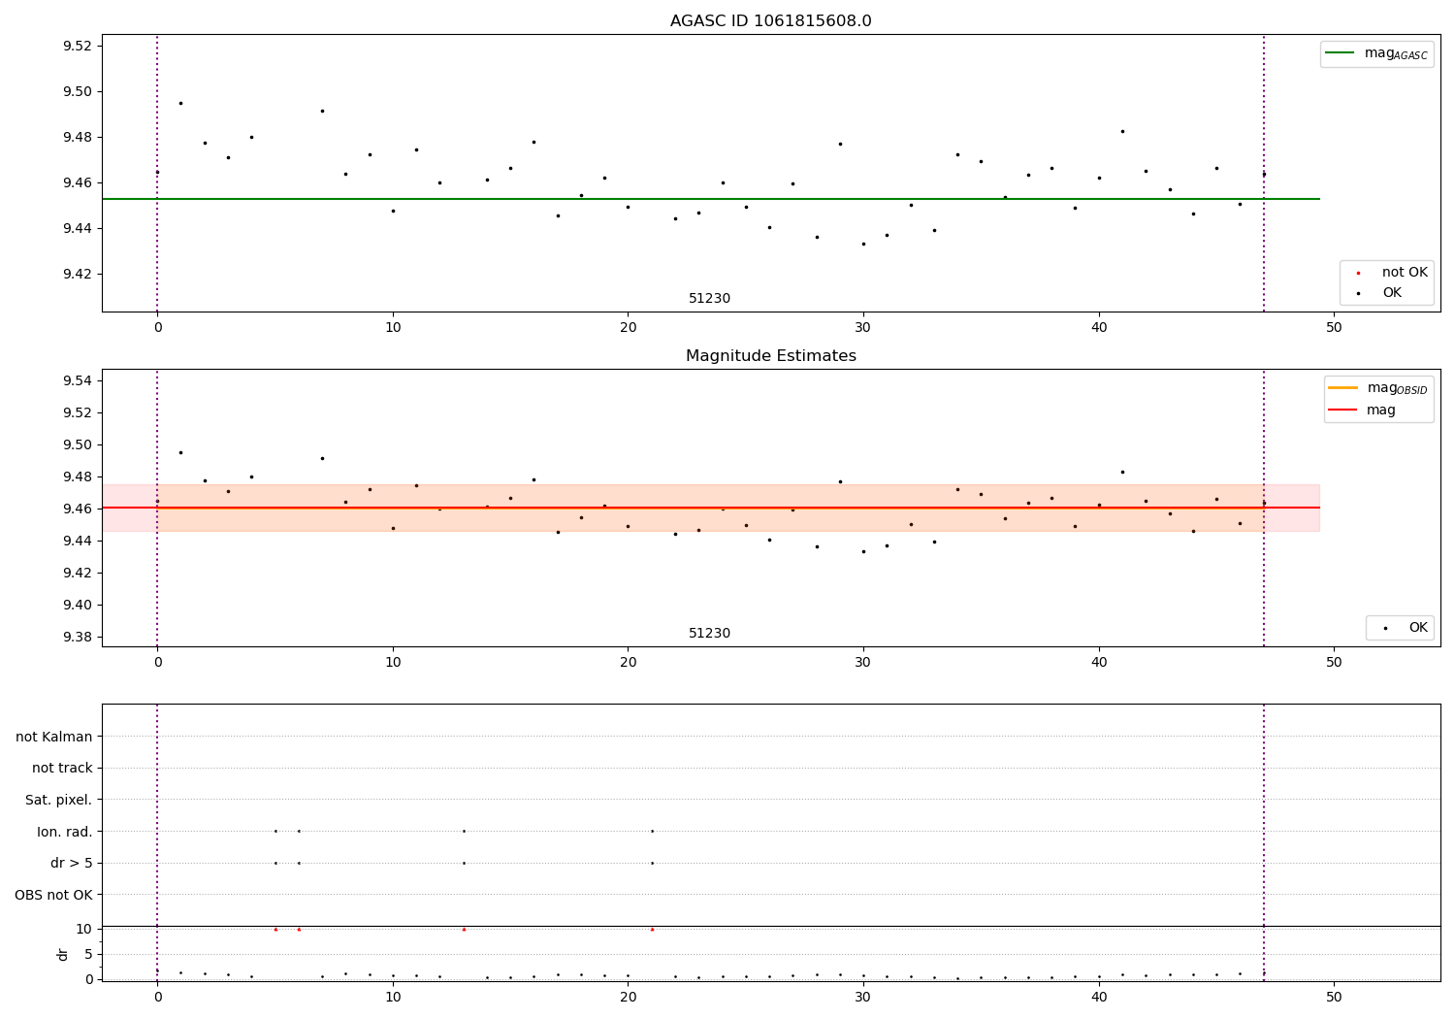1455x1019 pixels.
Task: Click the 'Ion. rad.' axis label
Action: point(65,832)
